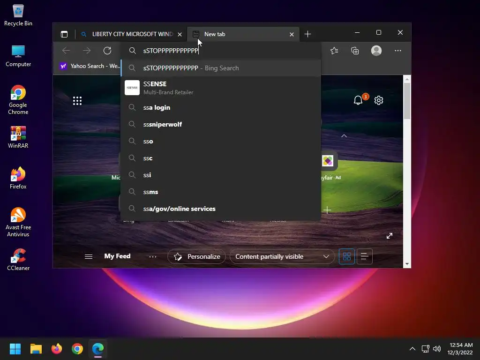This screenshot has height=360, width=480.
Task: Open My Feed heading
Action: click(117, 256)
